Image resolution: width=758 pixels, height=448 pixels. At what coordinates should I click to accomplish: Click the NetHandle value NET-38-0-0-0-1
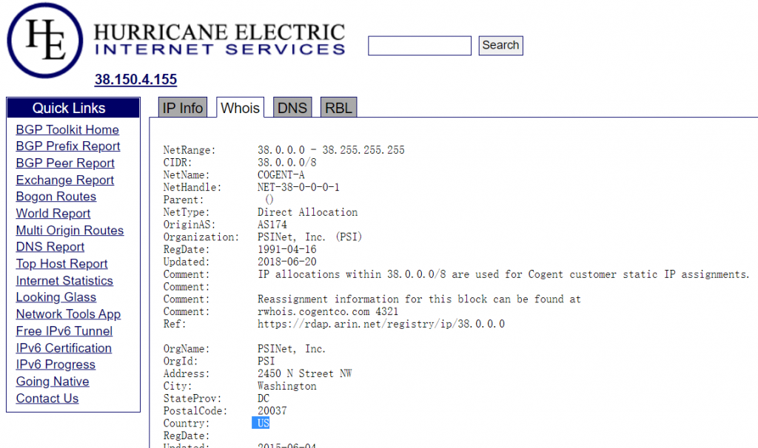click(298, 187)
